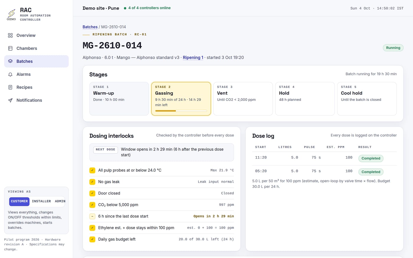Click the Running status badge

tap(393, 48)
